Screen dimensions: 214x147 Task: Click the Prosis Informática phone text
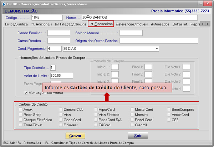pos(180,11)
